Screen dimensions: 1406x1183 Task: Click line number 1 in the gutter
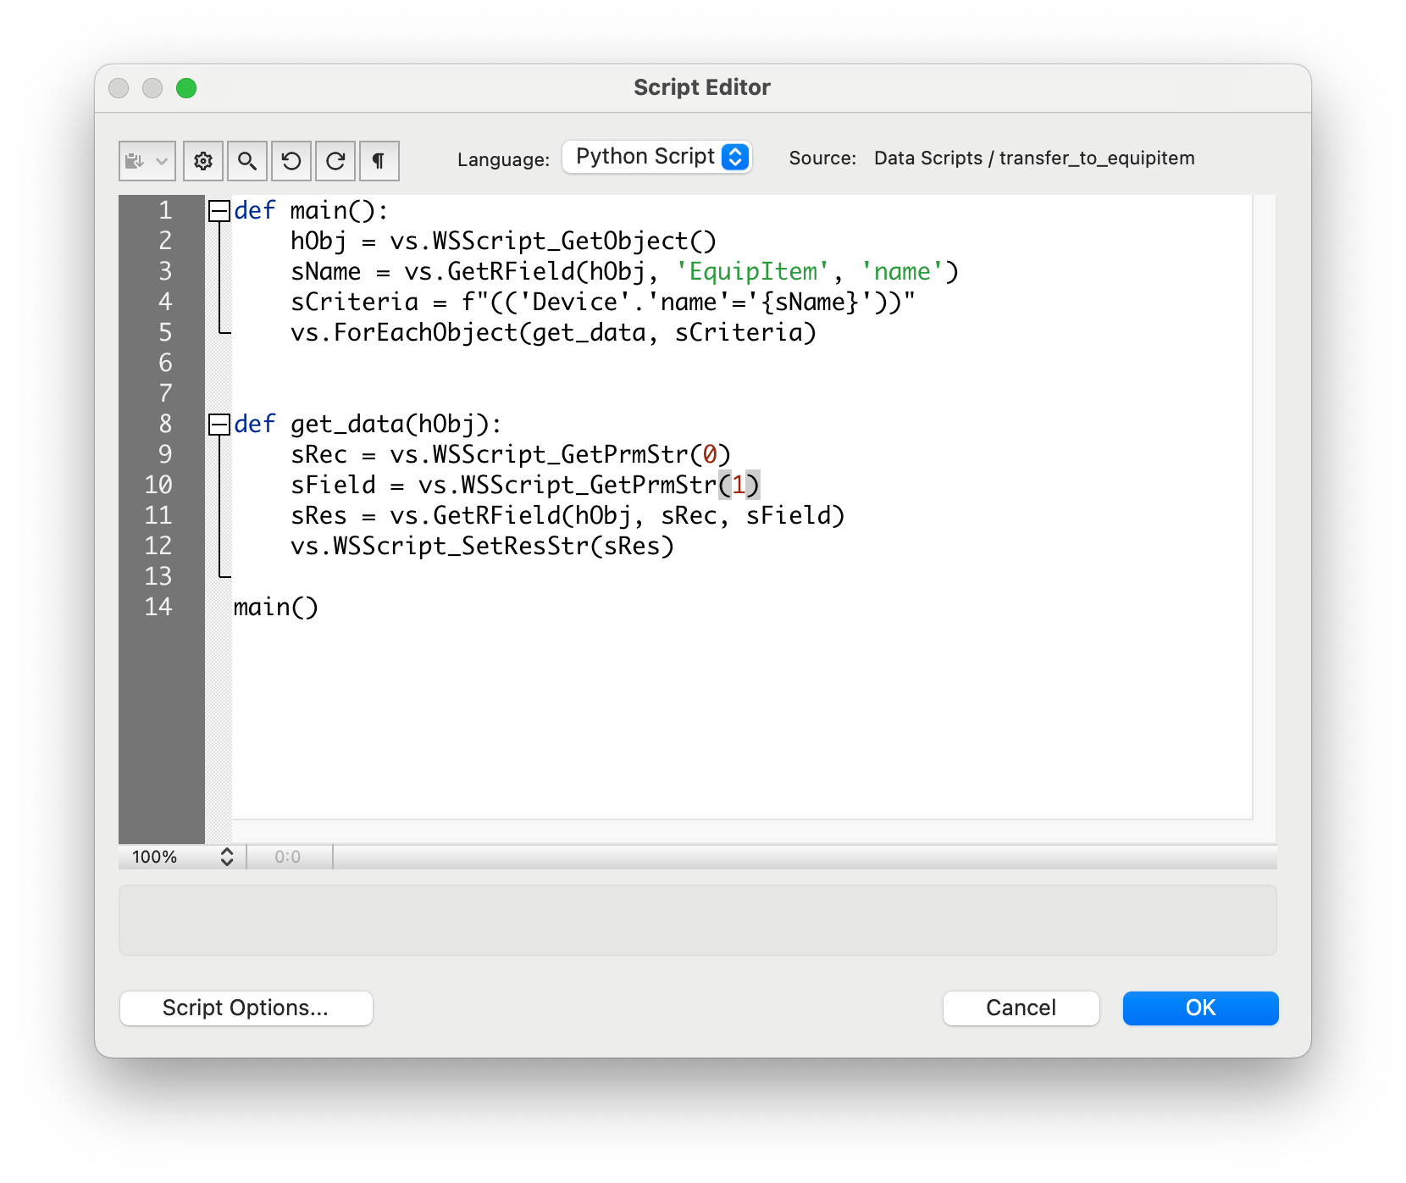[165, 210]
